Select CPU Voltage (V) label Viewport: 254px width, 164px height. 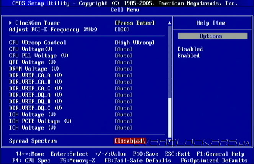click(31, 49)
